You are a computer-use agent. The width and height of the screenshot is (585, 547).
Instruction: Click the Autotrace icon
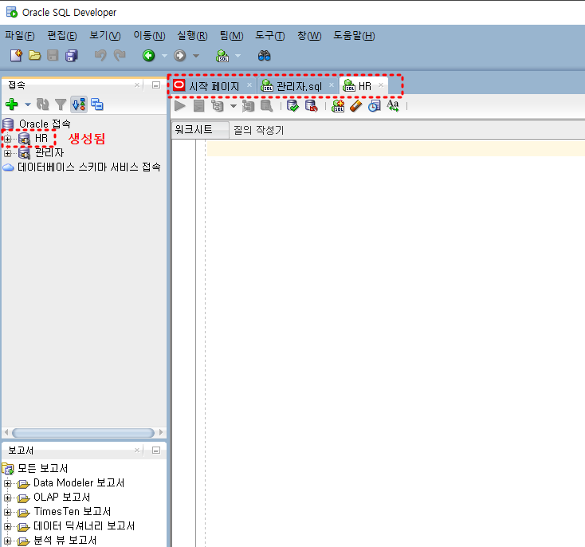pos(248,106)
